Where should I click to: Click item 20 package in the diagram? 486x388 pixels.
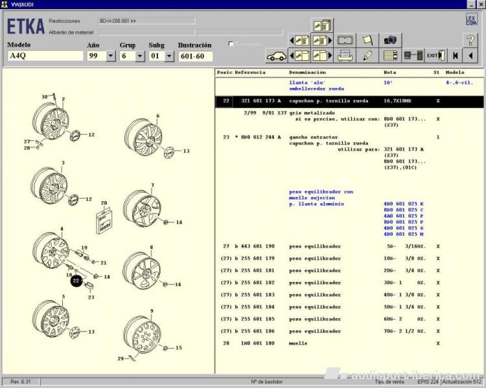coord(104,222)
